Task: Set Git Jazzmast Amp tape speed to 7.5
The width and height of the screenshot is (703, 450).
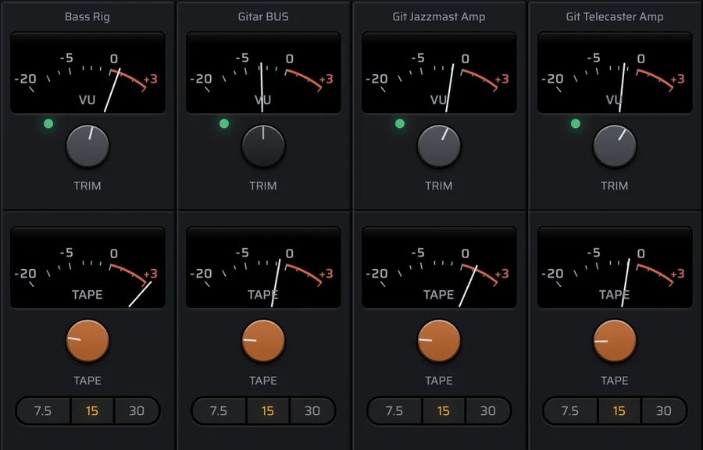Action: point(395,410)
